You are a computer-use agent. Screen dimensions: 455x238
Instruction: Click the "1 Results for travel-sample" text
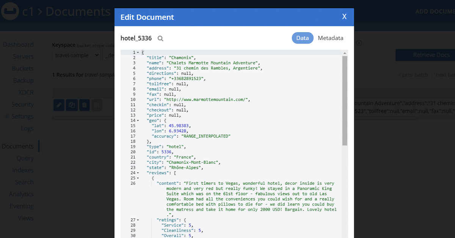point(83,75)
